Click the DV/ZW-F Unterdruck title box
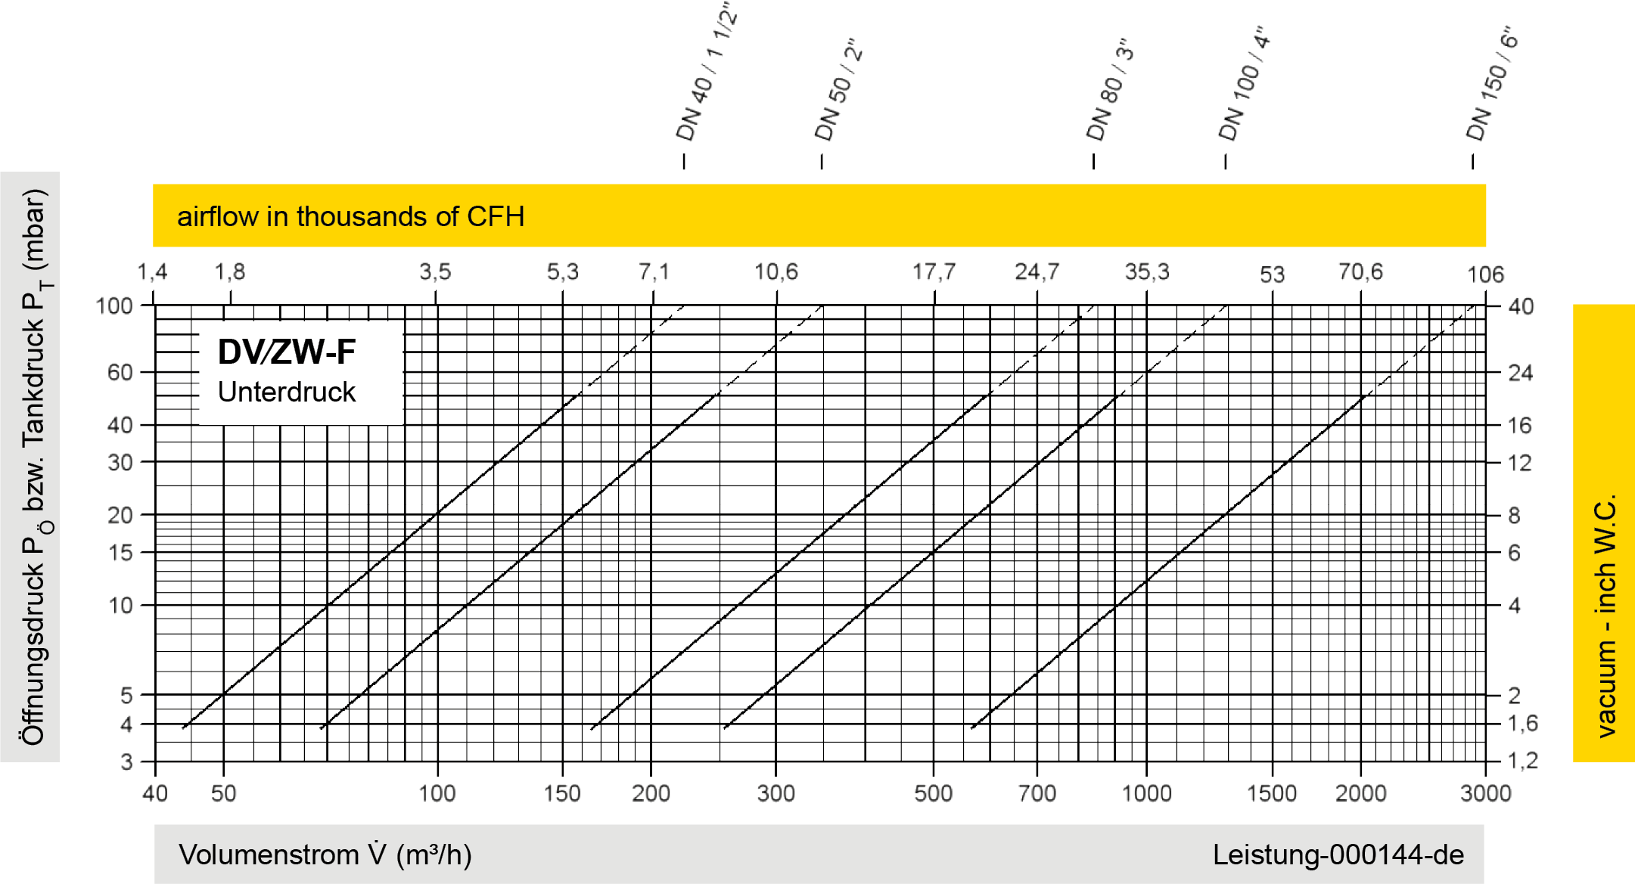 (x=300, y=371)
